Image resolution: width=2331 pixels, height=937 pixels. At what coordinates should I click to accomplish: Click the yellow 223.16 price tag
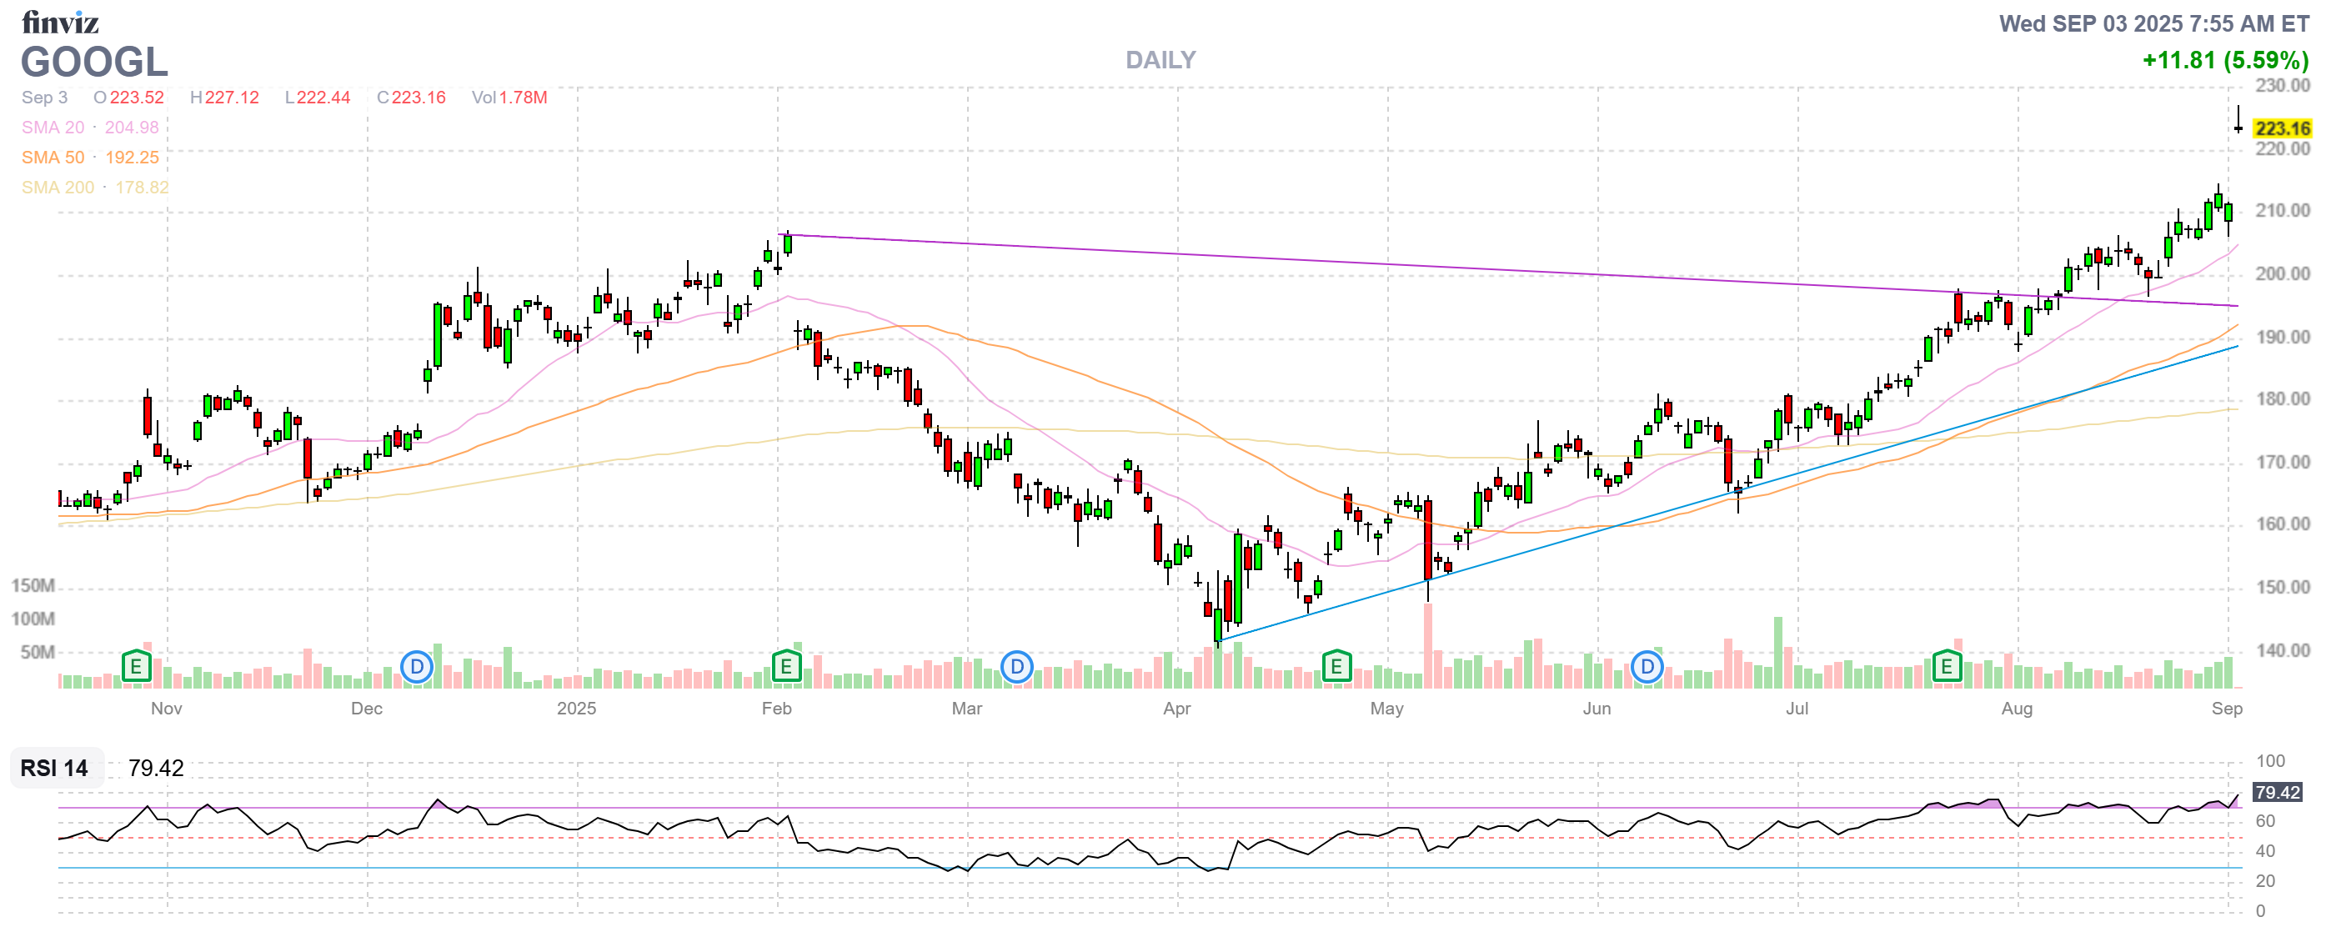(x=2282, y=128)
